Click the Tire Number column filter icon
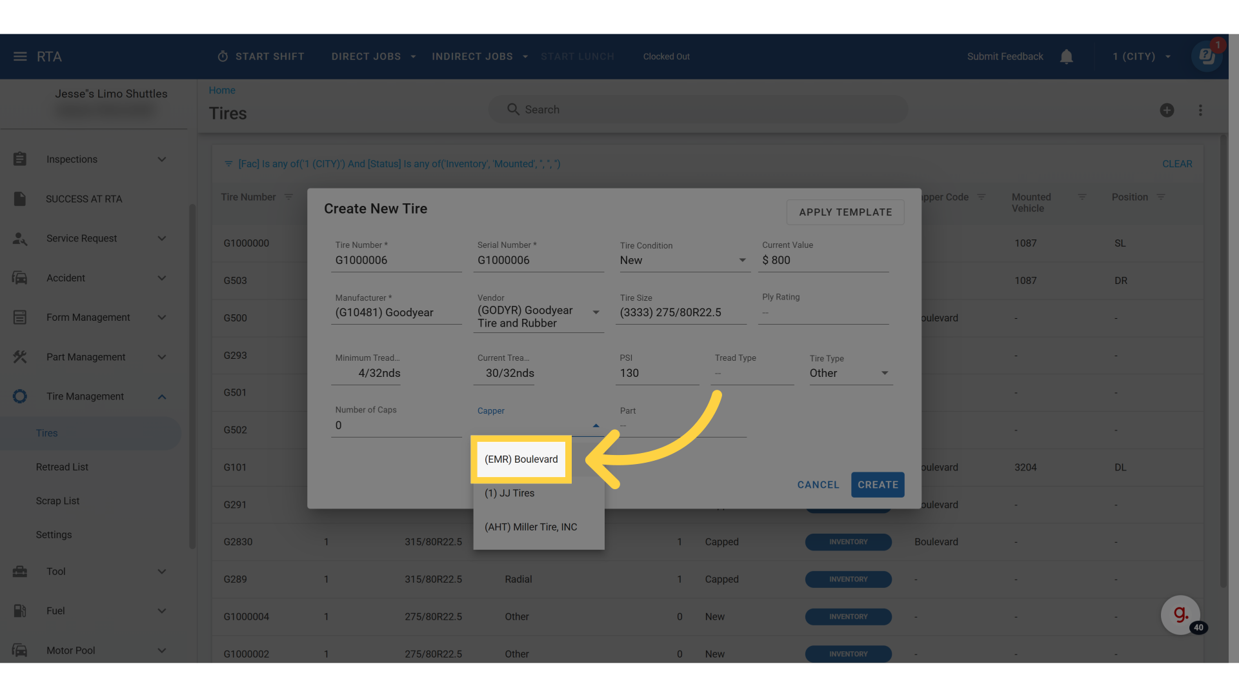 (288, 197)
